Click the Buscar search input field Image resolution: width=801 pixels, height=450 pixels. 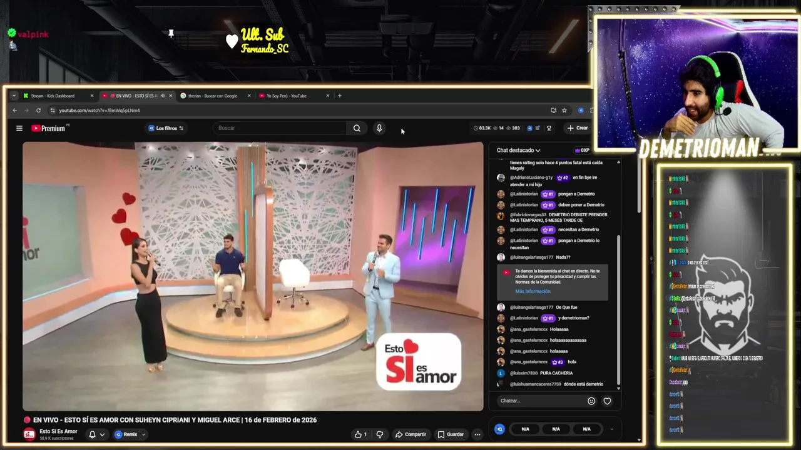pos(279,128)
